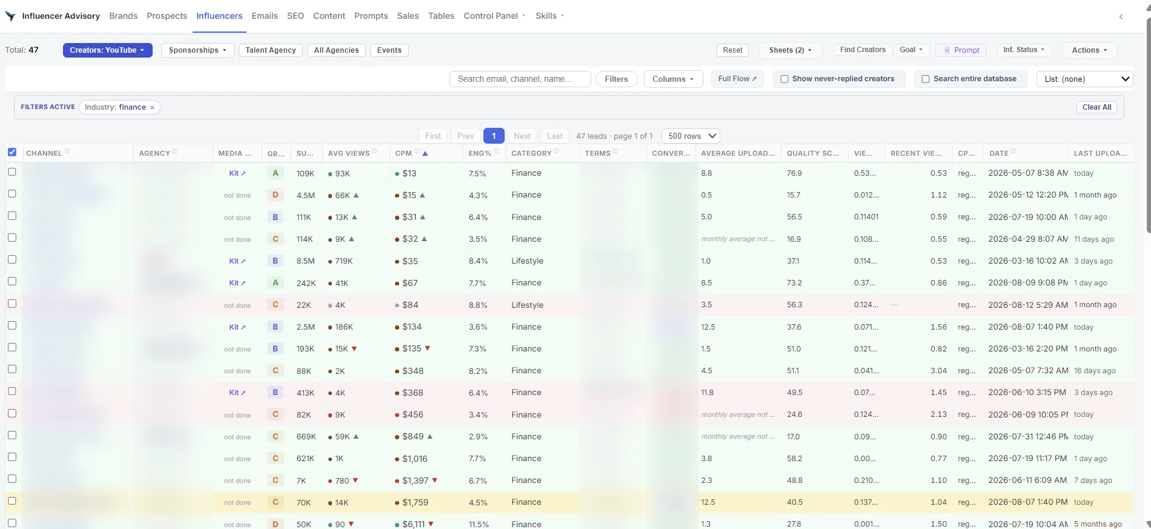Open the Kit media link in the 2.5M row

(237, 327)
